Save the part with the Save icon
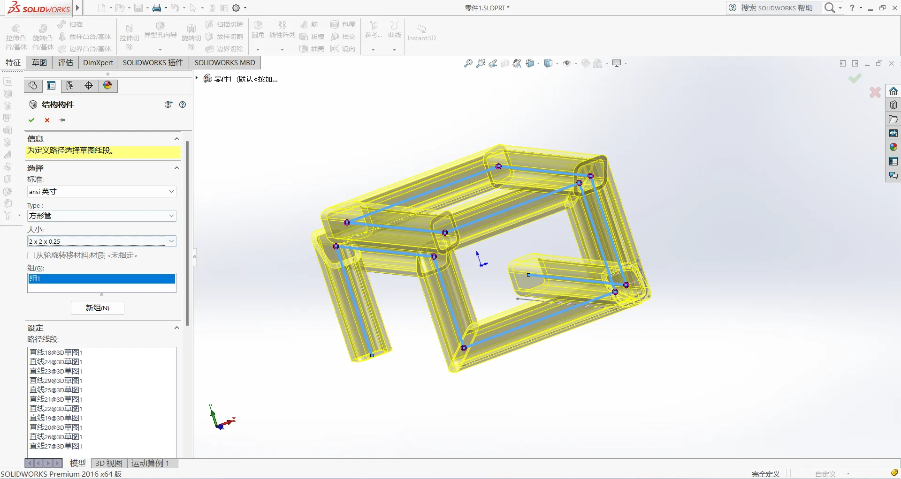Viewport: 901px width, 479px height. (138, 8)
